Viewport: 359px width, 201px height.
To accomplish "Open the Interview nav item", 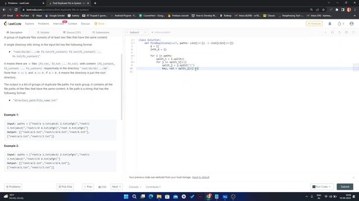I will point(58,23).
